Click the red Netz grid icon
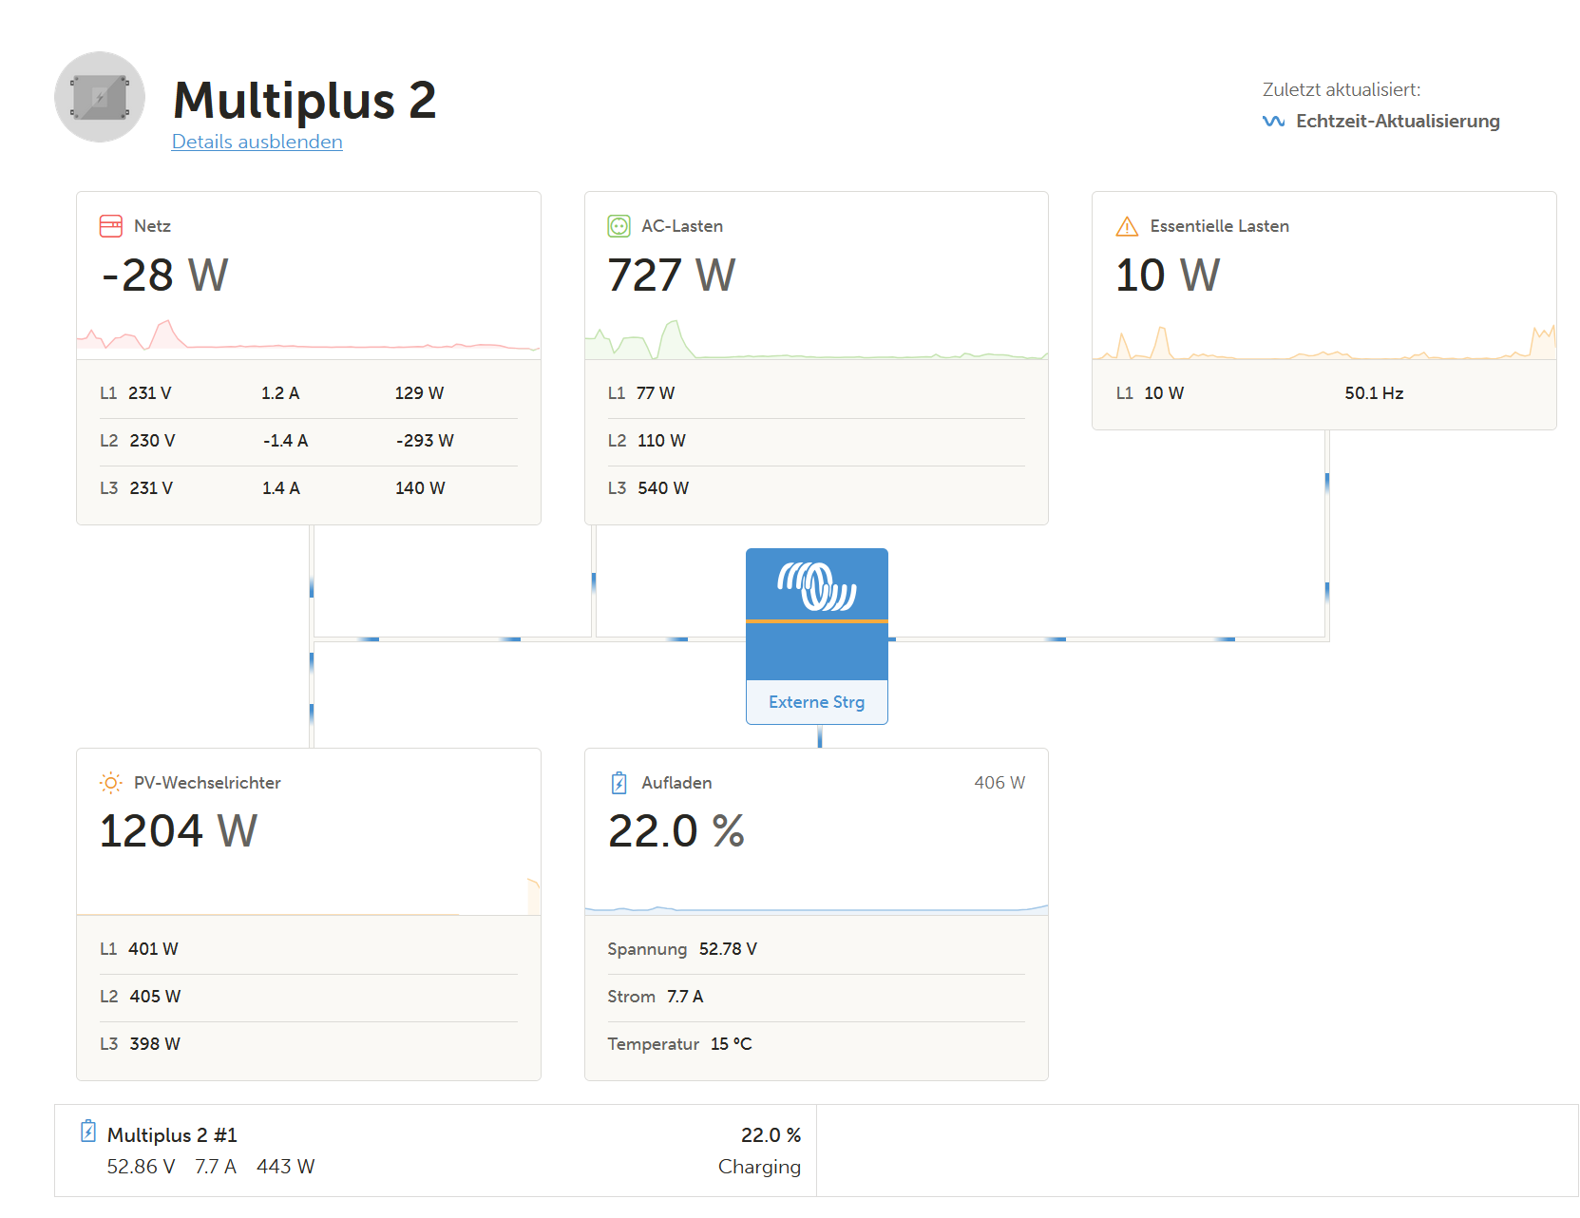1580x1218 pixels. [111, 226]
